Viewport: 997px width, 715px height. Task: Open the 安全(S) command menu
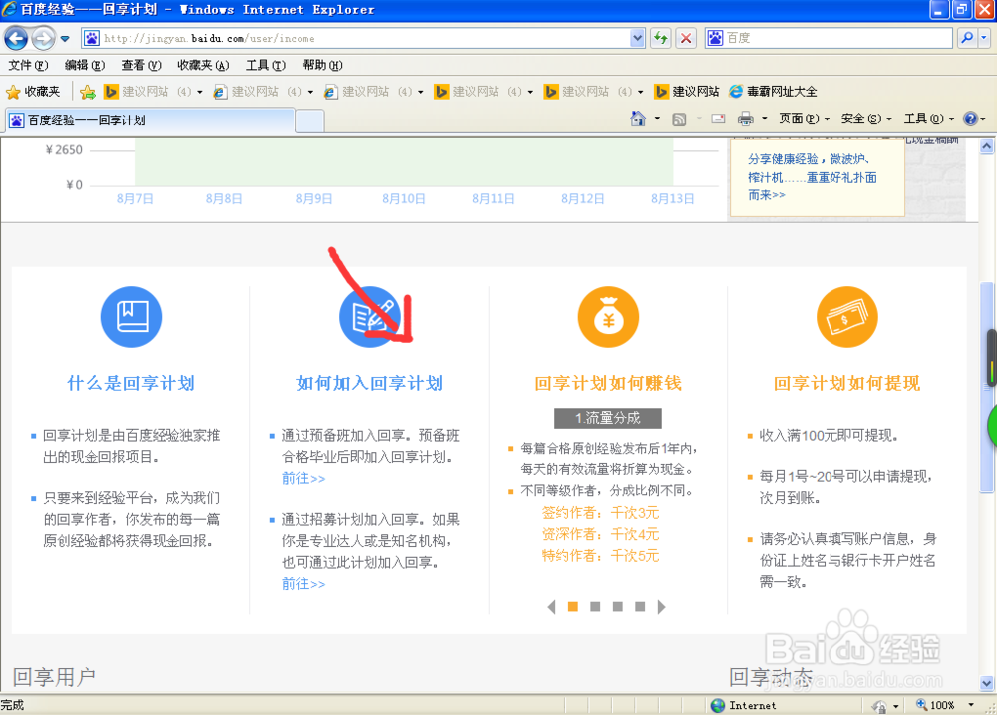[866, 119]
